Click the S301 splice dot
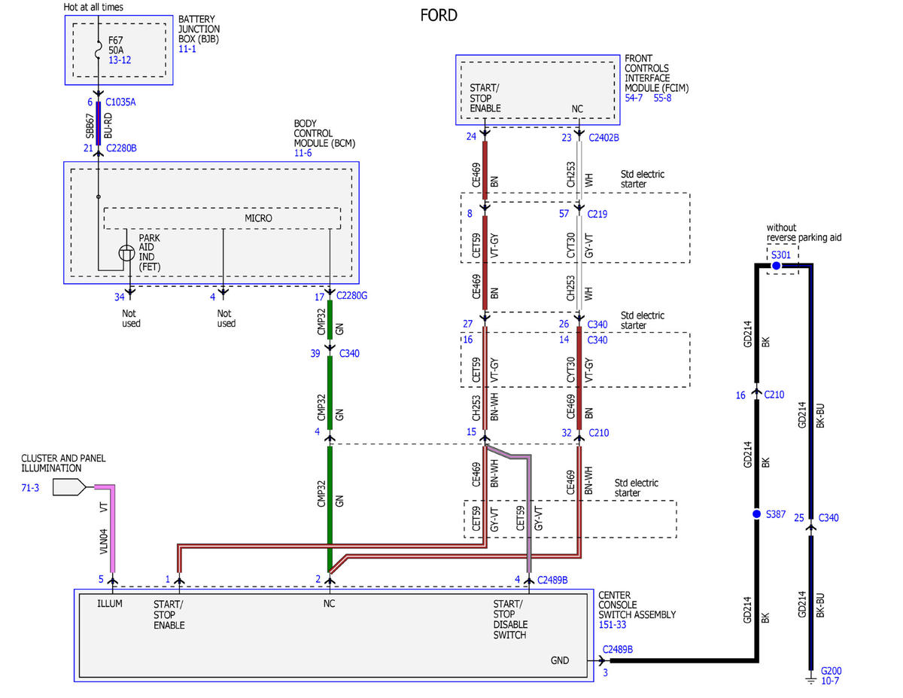Image resolution: width=903 pixels, height=698 pixels. (x=776, y=267)
